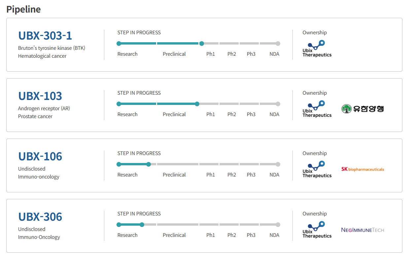
Task: Open the UBX-103 pipeline title
Action: 40,96
